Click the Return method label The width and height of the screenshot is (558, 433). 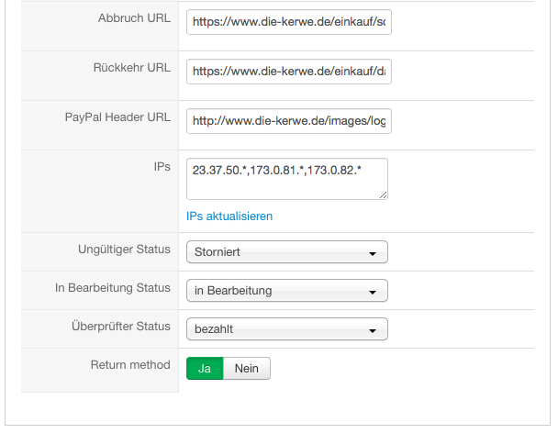click(x=130, y=364)
